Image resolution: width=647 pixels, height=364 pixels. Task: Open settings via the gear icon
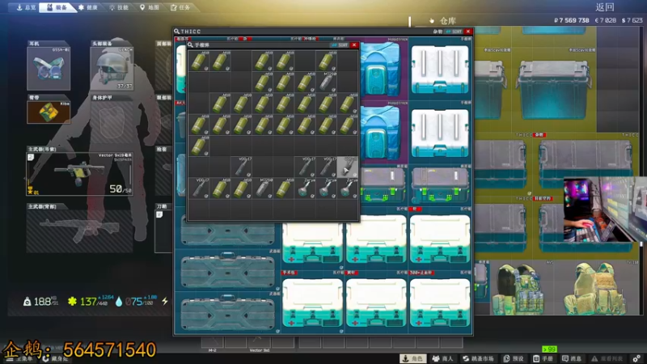(x=636, y=358)
